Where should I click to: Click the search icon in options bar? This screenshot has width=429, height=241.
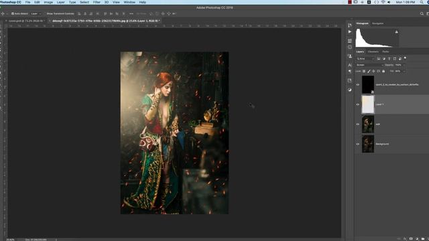[x=422, y=13]
